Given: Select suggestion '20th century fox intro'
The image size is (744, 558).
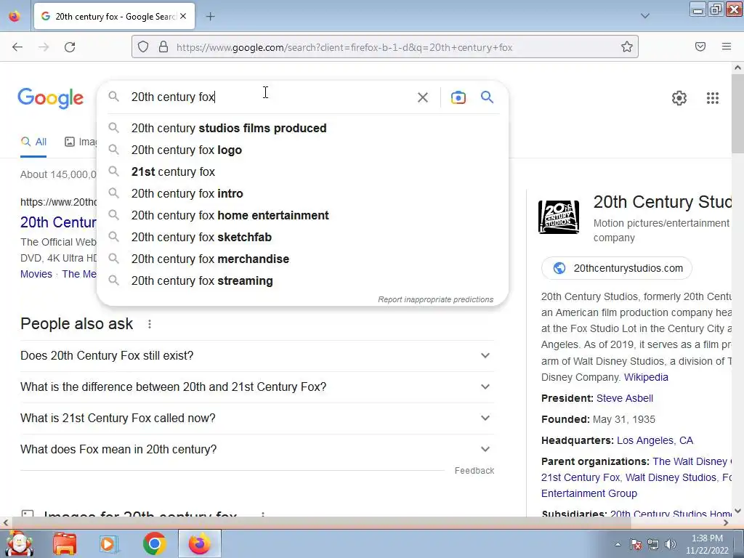Looking at the screenshot, I should click(x=303, y=193).
